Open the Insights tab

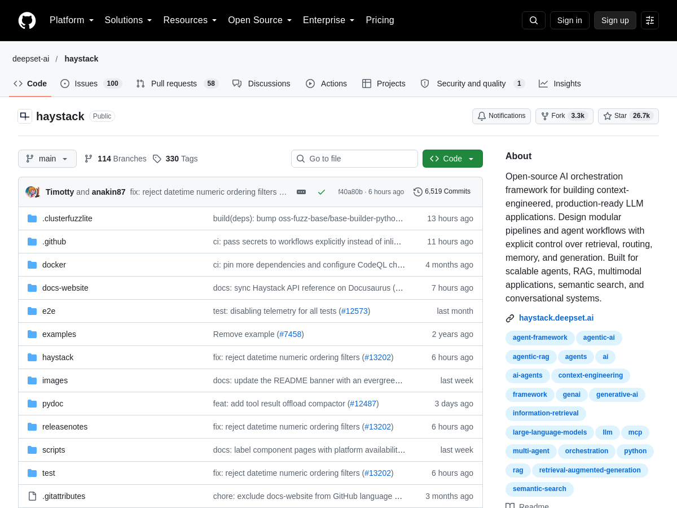[x=560, y=84]
